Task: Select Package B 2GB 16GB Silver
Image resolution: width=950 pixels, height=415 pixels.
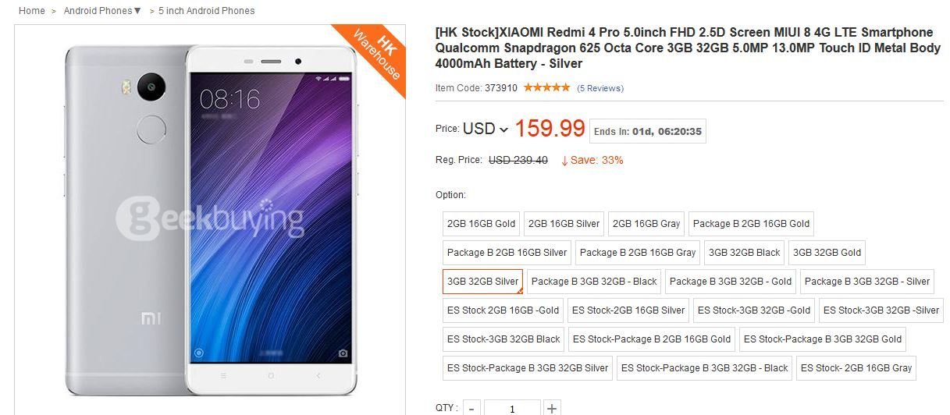Action: [507, 253]
